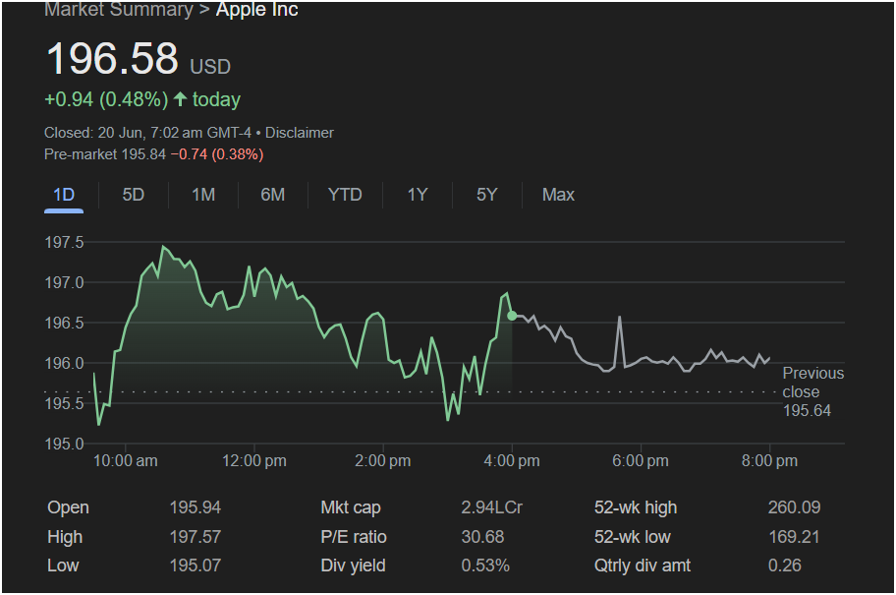Click the 8:00 pm axis label
This screenshot has width=896, height=595.
tap(769, 461)
